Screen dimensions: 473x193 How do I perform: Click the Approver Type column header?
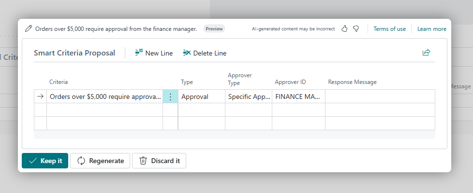tap(240, 79)
